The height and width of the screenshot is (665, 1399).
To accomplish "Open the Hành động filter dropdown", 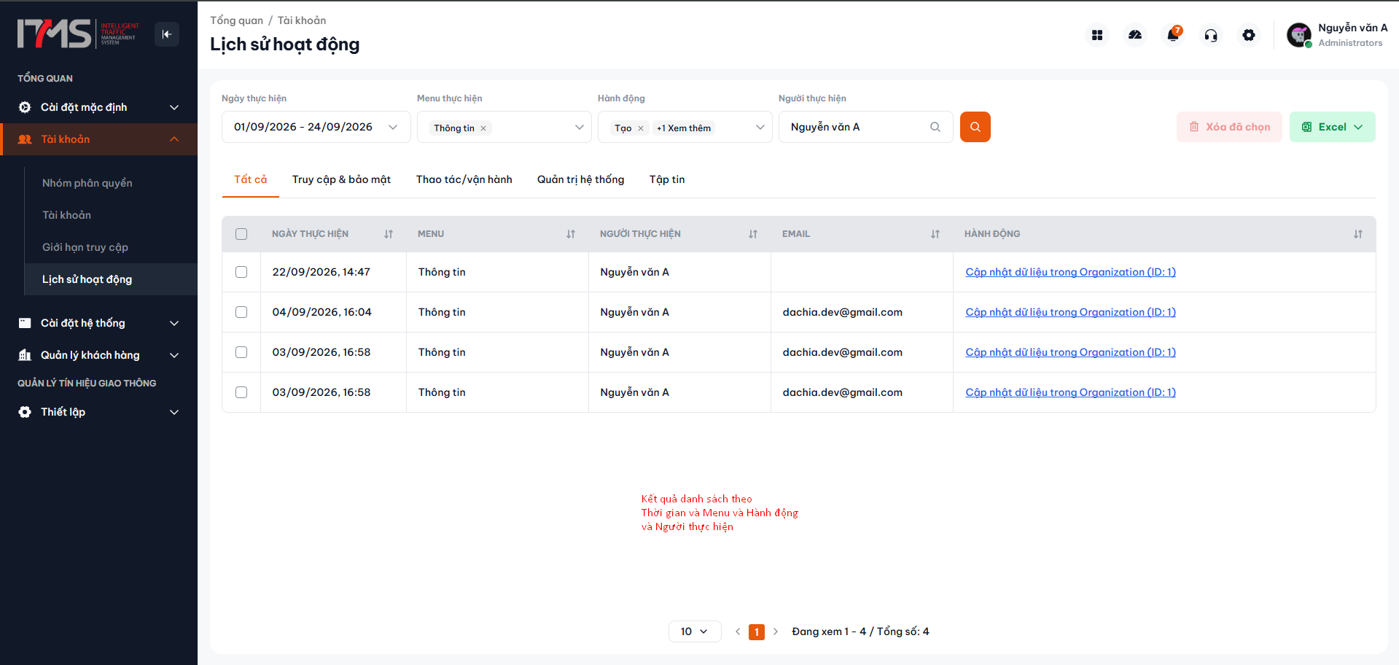I will pyautogui.click(x=685, y=127).
